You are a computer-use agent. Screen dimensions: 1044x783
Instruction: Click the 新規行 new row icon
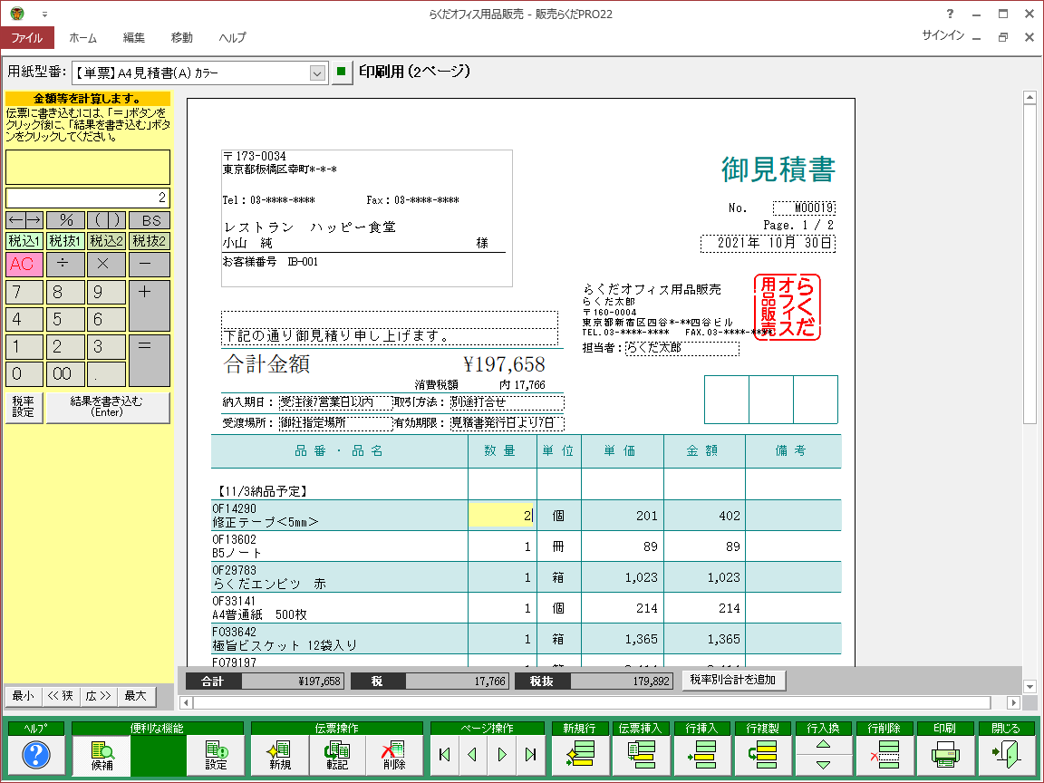[579, 754]
